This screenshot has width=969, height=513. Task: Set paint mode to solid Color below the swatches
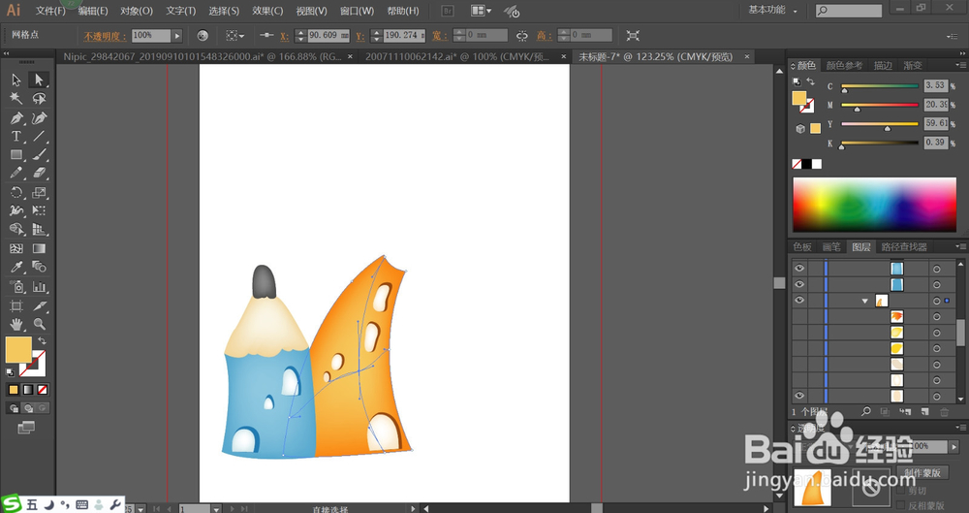click(x=13, y=390)
